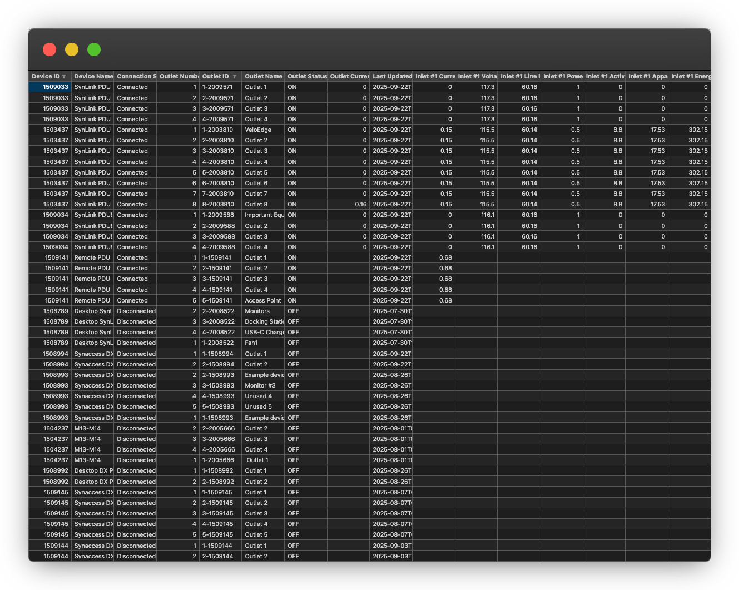Click the Last Updated column header
Screen dimensions: 739x590
pyautogui.click(x=391, y=76)
